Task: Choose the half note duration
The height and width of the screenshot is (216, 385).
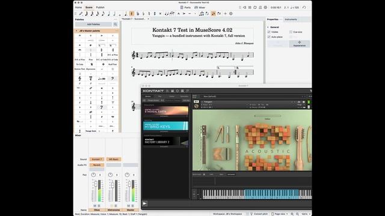Action: 114,14
